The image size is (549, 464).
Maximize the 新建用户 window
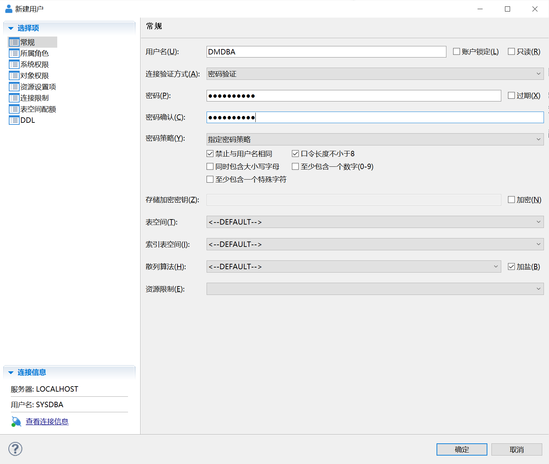(507, 9)
